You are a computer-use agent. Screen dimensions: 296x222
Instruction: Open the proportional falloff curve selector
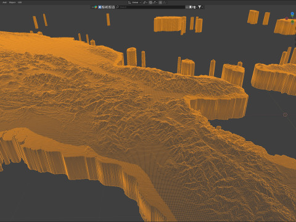coord(165,2)
